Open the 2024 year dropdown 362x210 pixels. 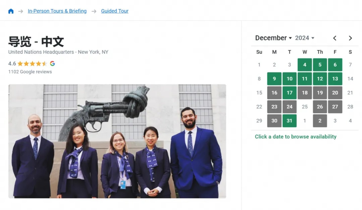pos(305,38)
